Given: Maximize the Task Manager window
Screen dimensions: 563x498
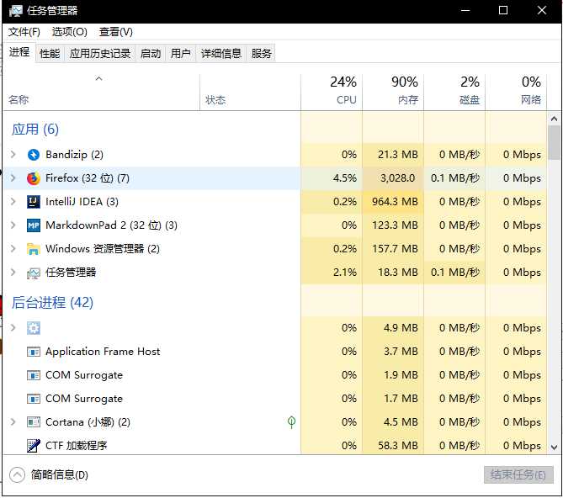Looking at the screenshot, I should coord(503,11).
